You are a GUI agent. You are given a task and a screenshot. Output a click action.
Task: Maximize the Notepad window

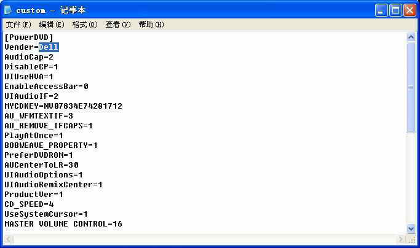[395, 10]
